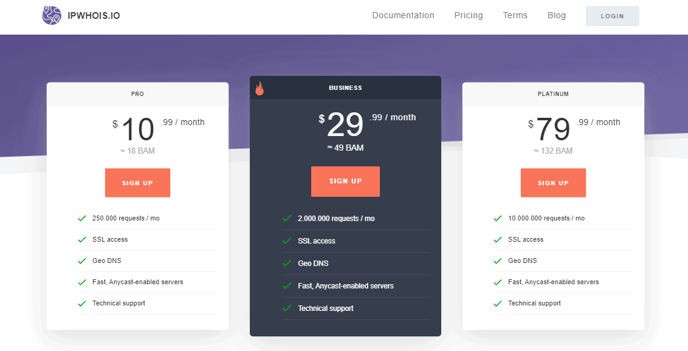688x351 pixels.
Task: Click the Business price number 29
Action: pyautogui.click(x=345, y=124)
